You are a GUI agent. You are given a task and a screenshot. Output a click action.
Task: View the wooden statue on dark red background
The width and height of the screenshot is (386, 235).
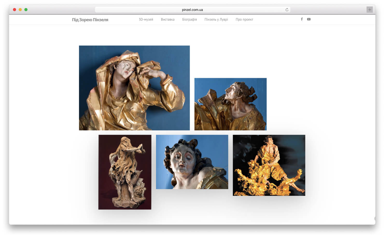[125, 172]
